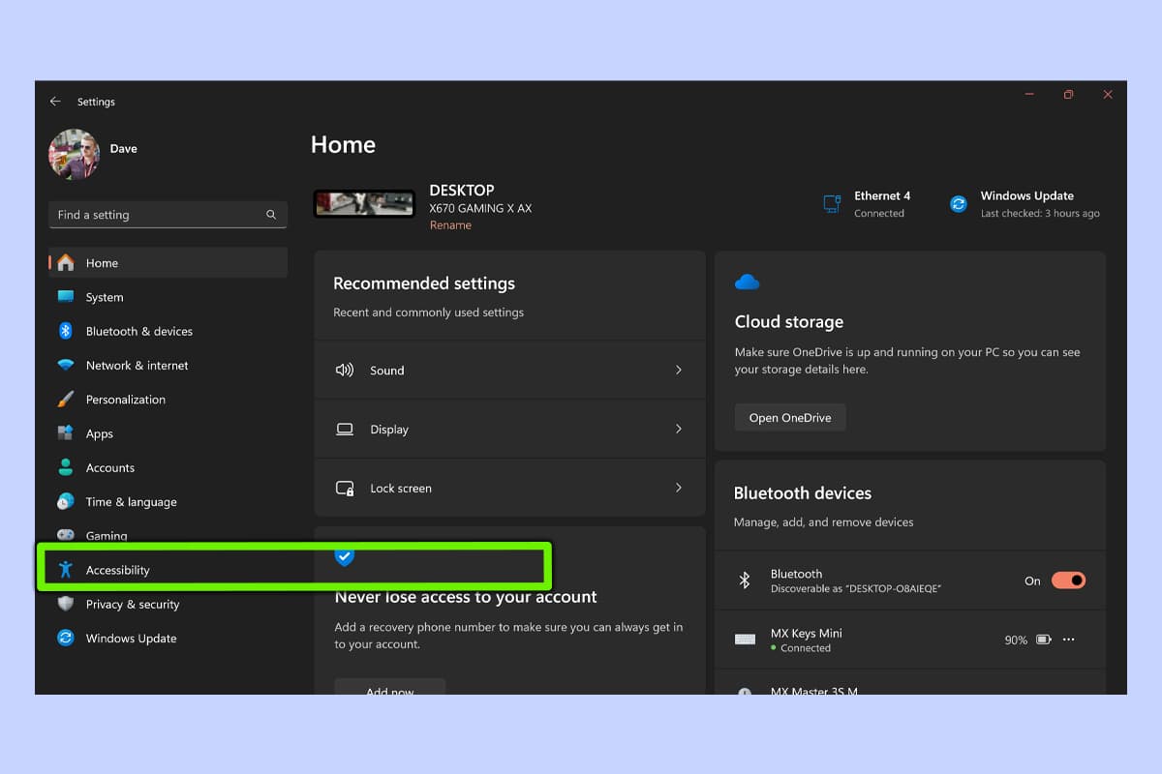Open the Accounts settings icon
1162x774 pixels.
pos(65,467)
